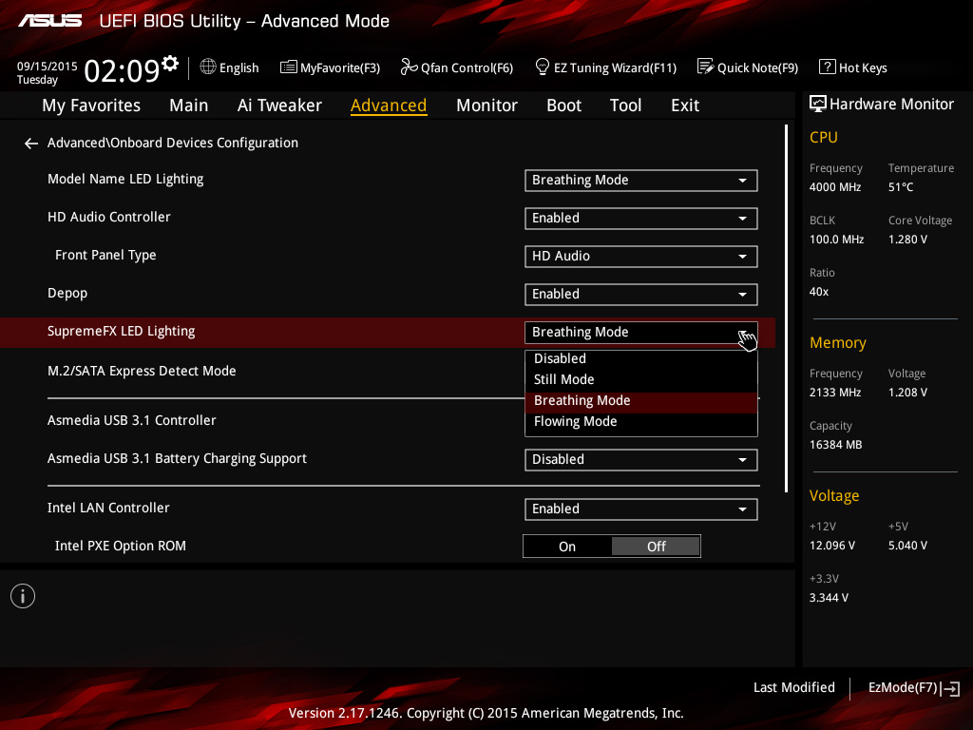Viewport: 973px width, 730px height.
Task: Go to the Boot tab
Action: tap(563, 106)
